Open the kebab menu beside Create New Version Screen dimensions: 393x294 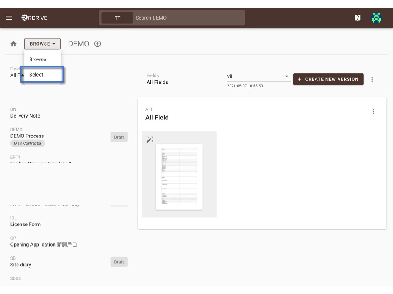coord(372,79)
